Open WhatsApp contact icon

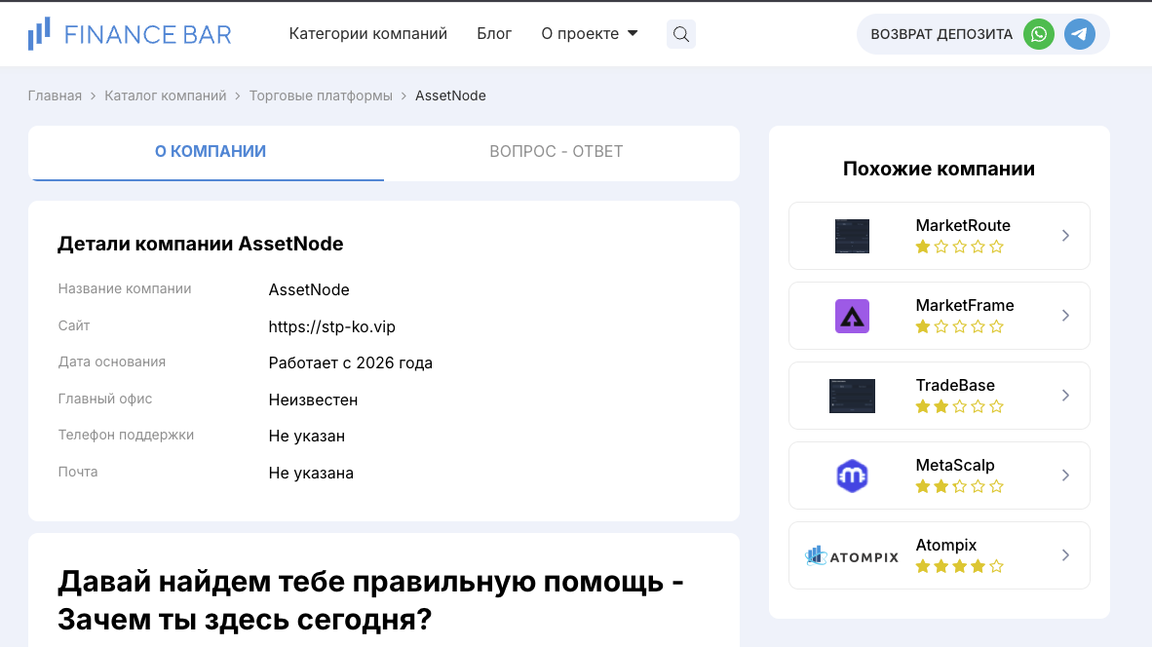tap(1039, 34)
